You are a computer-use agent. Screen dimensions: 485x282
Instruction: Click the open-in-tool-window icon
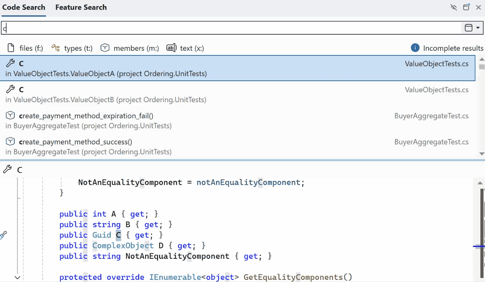point(466,7)
